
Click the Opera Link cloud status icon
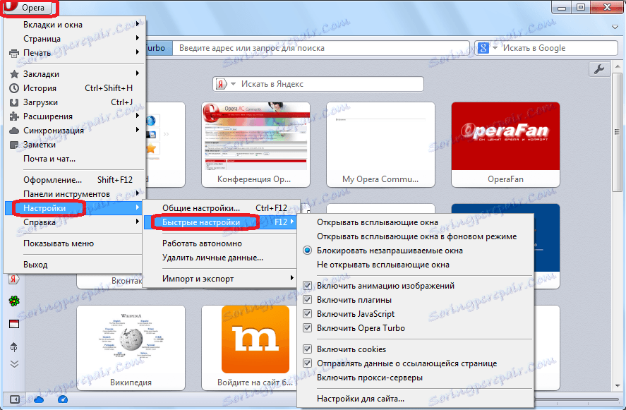pos(39,399)
